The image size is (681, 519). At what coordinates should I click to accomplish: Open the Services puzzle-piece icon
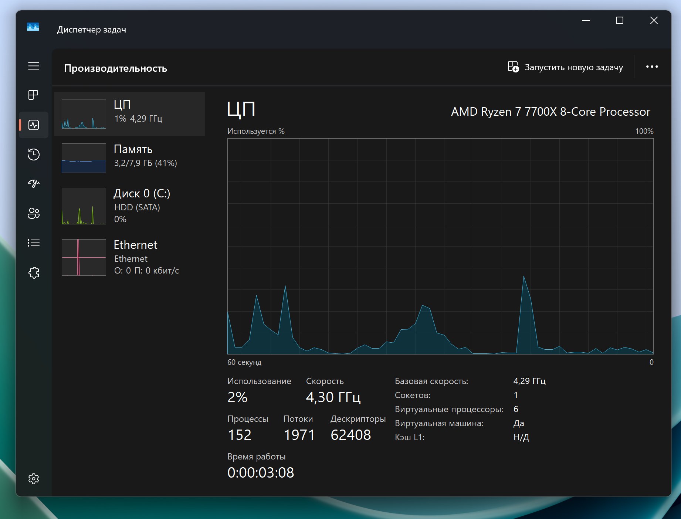point(34,273)
